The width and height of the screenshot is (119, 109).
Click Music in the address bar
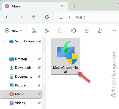(x=80, y=17)
